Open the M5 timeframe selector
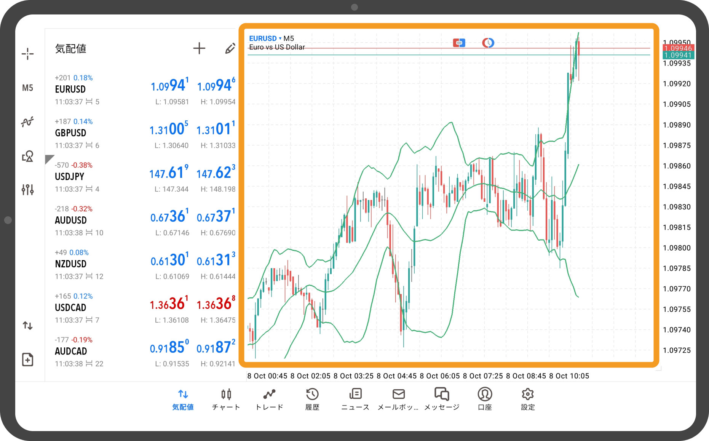The image size is (709, 441). click(x=27, y=88)
